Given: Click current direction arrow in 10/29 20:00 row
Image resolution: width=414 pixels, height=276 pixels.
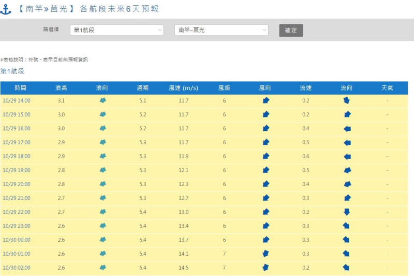Looking at the screenshot, I should tap(347, 185).
